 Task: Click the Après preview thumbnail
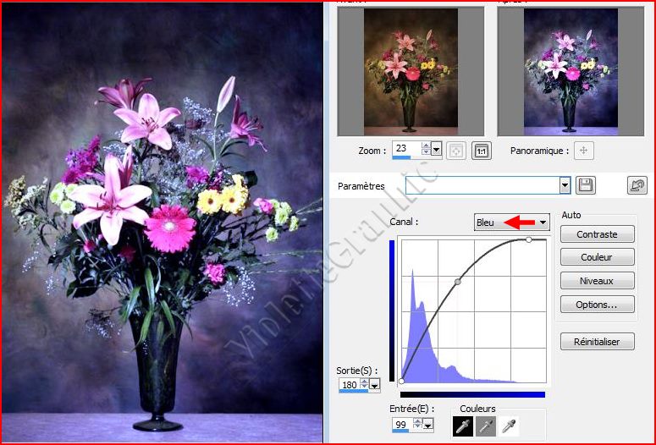(x=571, y=72)
